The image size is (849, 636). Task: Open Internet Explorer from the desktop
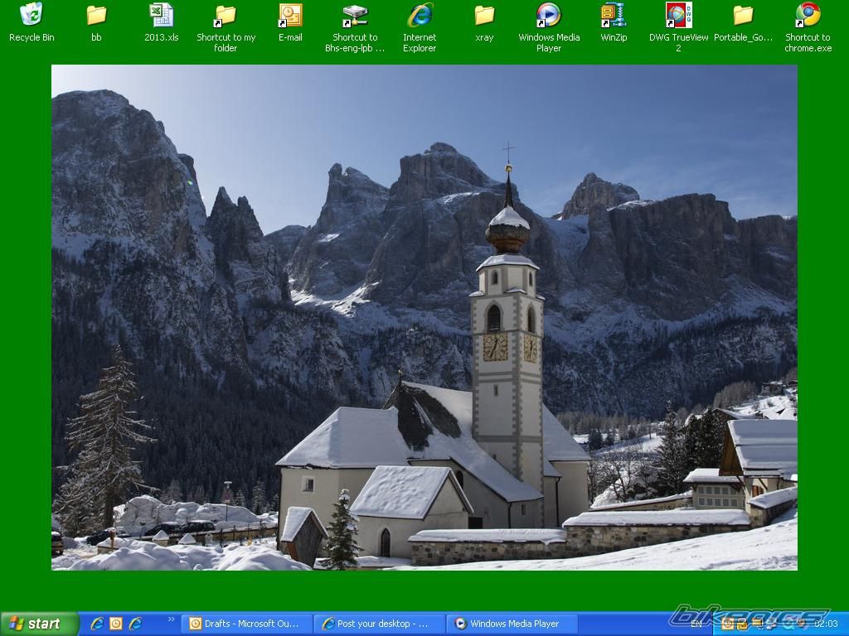[420, 15]
